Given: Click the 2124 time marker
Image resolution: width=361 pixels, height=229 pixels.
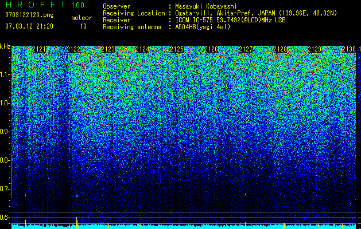Looking at the screenshot, I should point(142,49).
